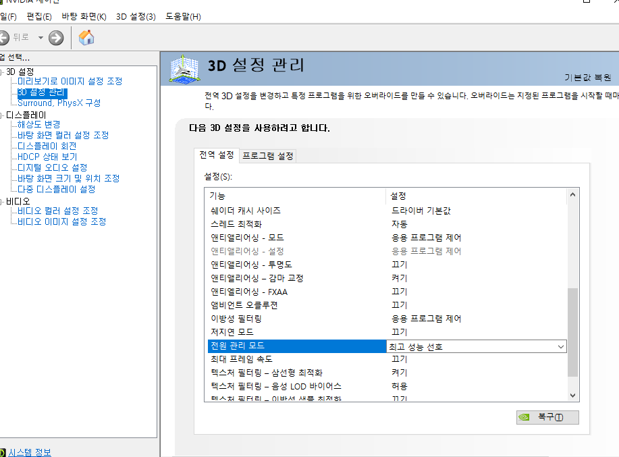Screen dimensions: 619x457
Task: Select the 최대 프레임 속도 row
Action: click(387, 359)
